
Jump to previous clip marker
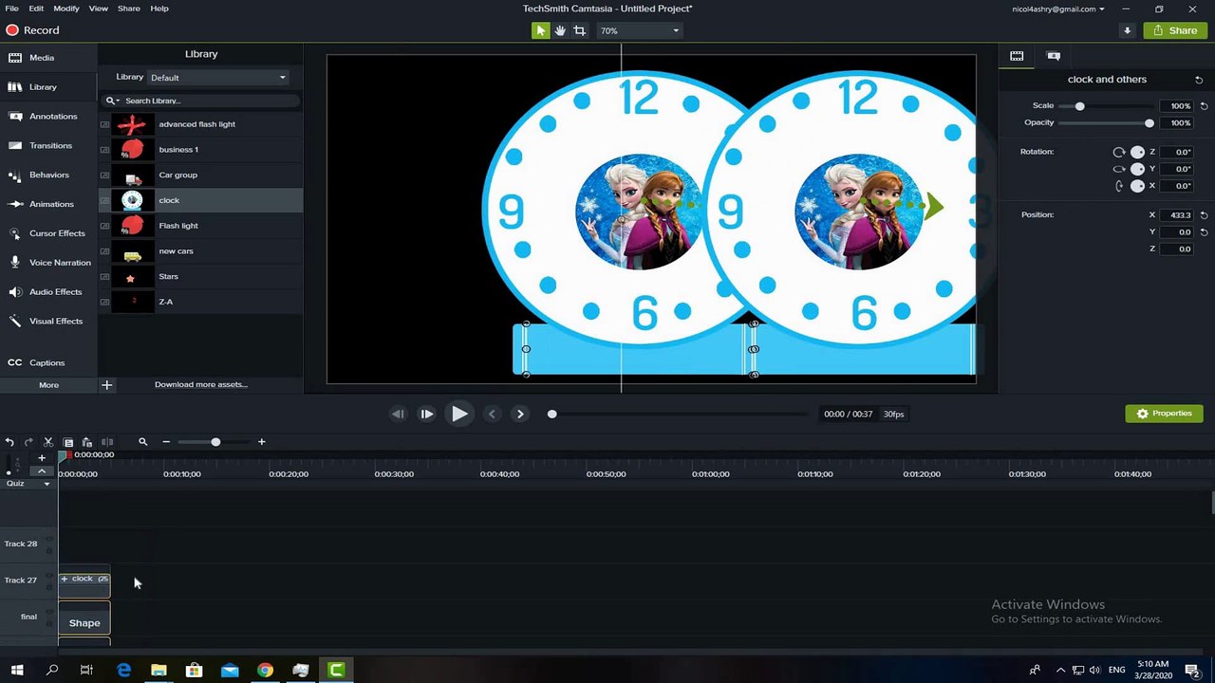pyautogui.click(x=492, y=414)
